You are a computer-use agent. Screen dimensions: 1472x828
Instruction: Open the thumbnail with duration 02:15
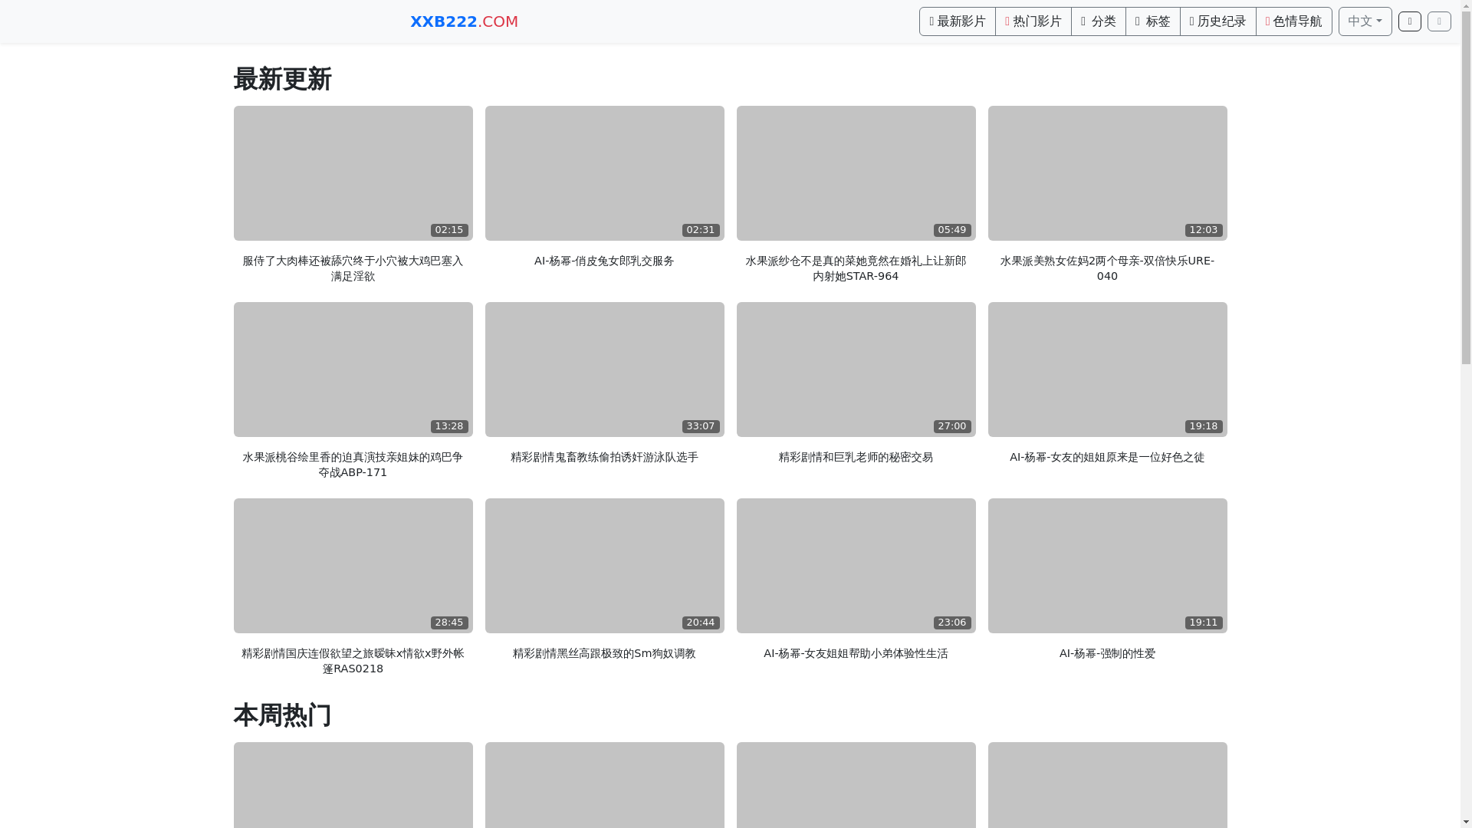[x=353, y=173]
